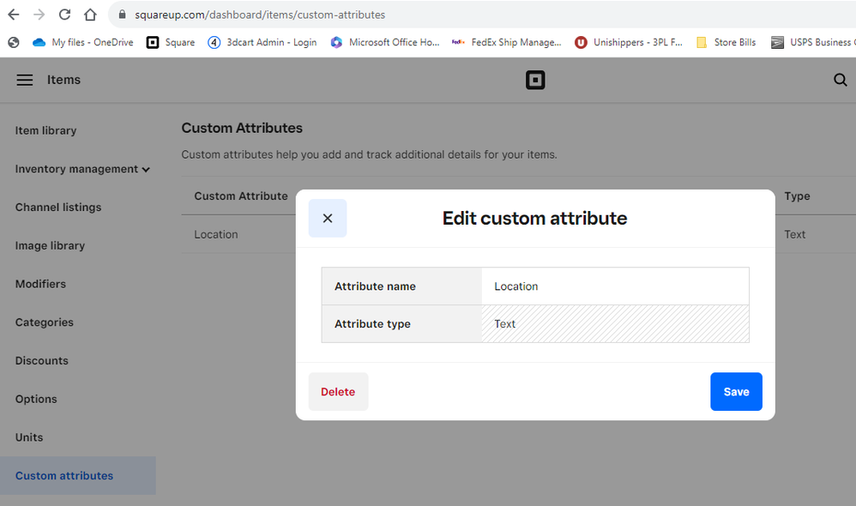The height and width of the screenshot is (506, 856).
Task: Open the Store Bills bookmarks folder
Action: pos(726,41)
